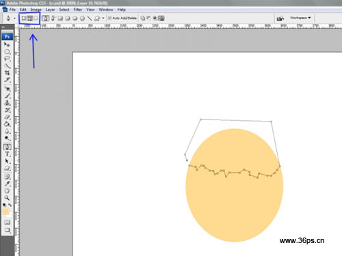
Task: Select the Move tool
Action: 7,44
